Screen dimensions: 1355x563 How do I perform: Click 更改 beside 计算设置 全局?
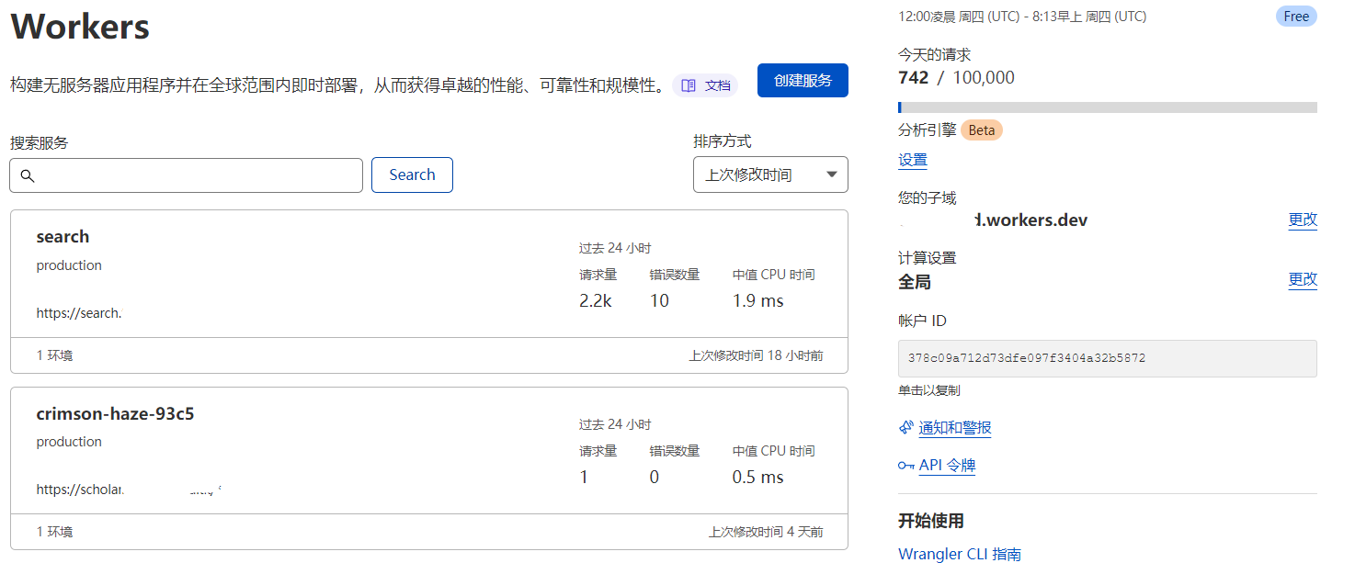(1303, 279)
